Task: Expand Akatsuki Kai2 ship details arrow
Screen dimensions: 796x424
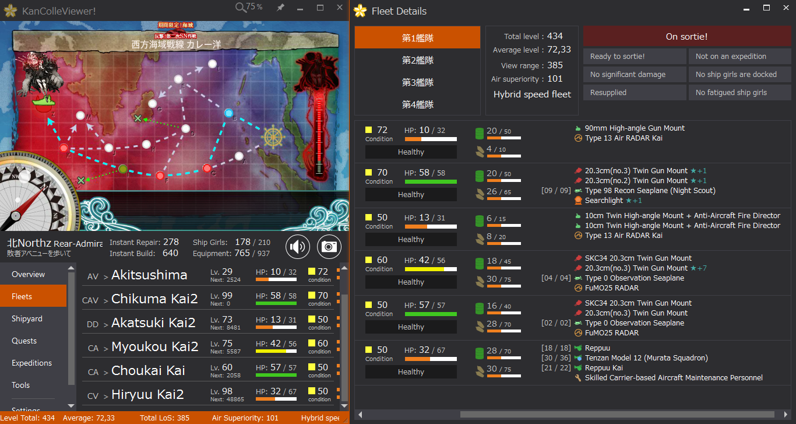Action: pyautogui.click(x=106, y=325)
